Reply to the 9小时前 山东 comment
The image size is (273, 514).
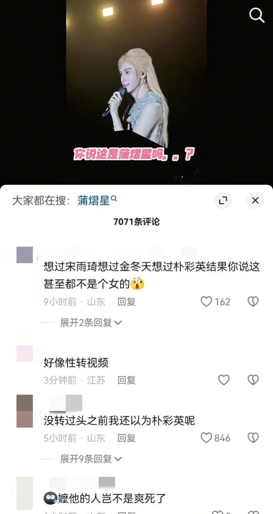pos(127,302)
